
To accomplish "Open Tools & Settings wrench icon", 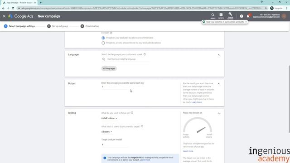I will 230,16.
